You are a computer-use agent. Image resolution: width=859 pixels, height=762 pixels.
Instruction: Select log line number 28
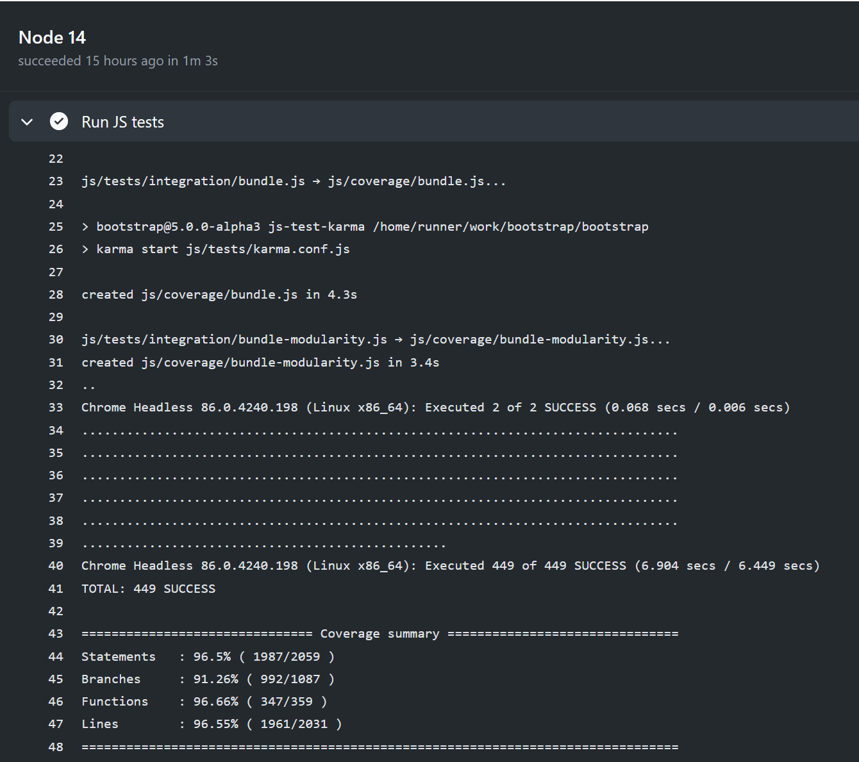[x=56, y=294]
